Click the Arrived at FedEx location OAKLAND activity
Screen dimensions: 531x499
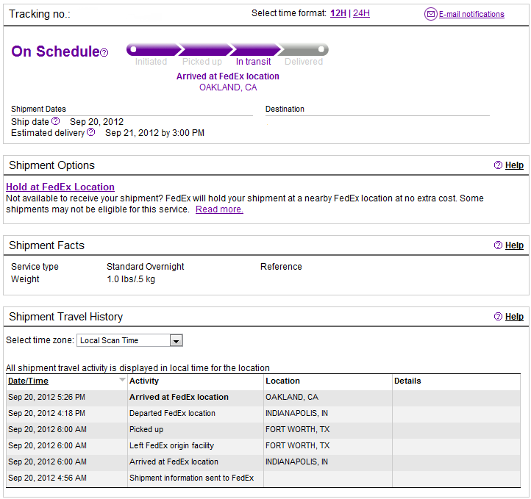pyautogui.click(x=179, y=397)
